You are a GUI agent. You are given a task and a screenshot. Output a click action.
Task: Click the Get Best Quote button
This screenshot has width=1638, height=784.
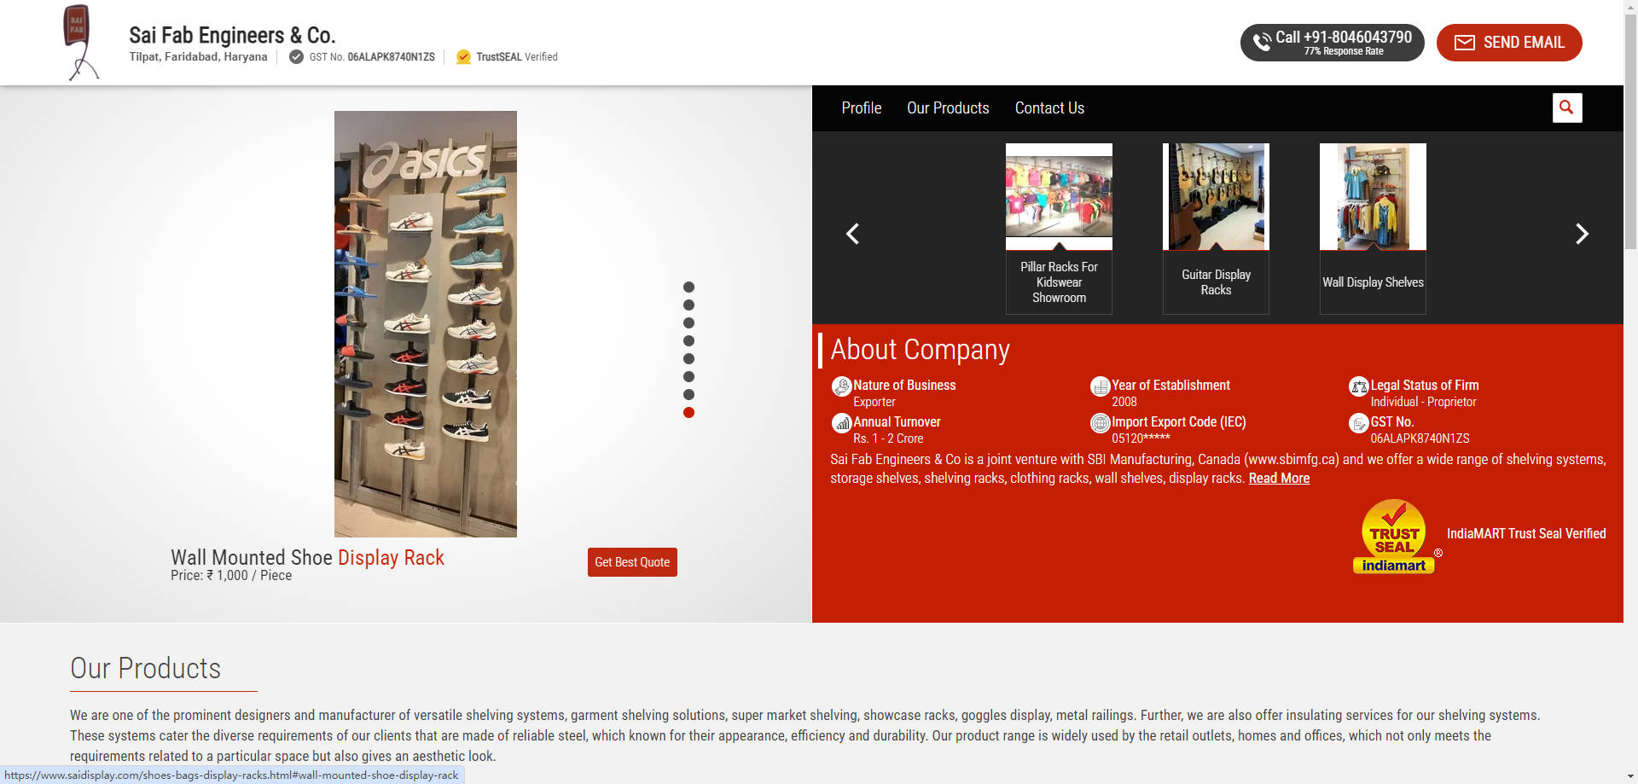pos(632,562)
